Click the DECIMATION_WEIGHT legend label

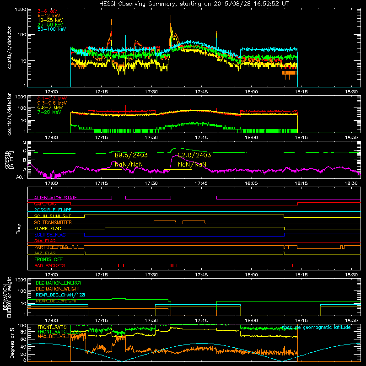58,289
